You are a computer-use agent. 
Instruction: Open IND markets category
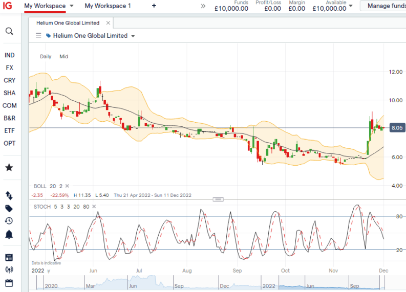click(9, 55)
